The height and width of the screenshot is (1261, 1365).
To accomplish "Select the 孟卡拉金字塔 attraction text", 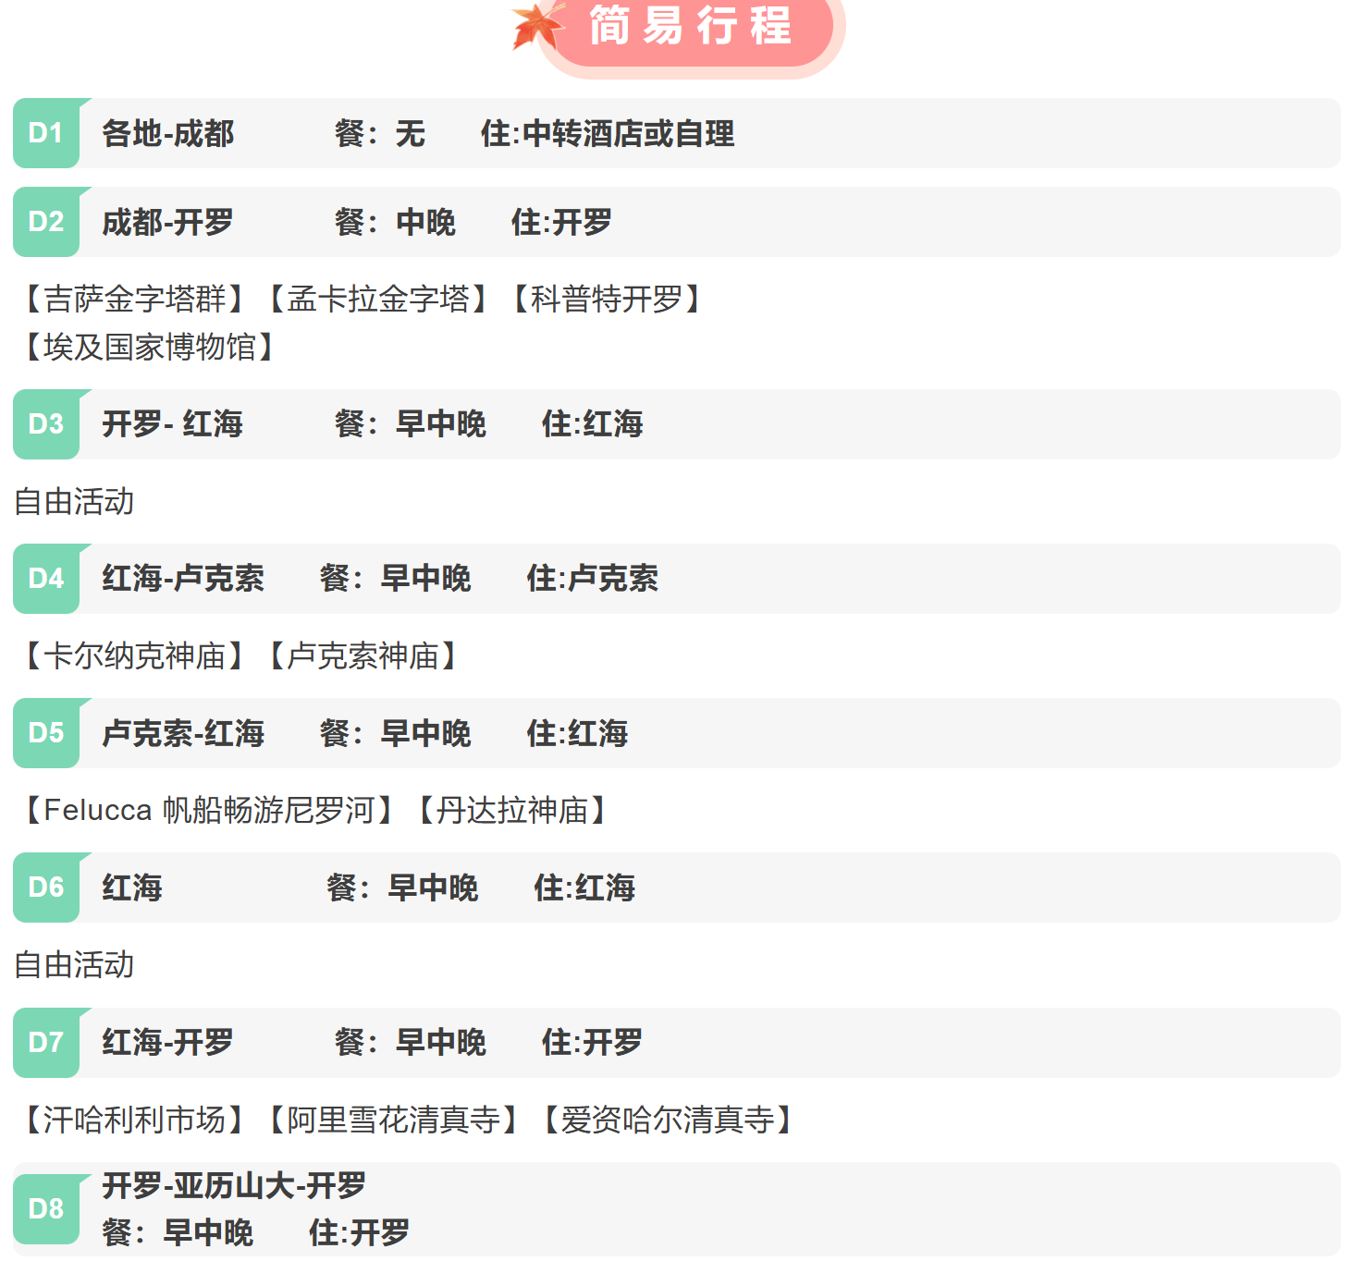I will click(378, 299).
